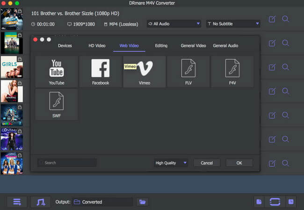The height and width of the screenshot is (210, 304).
Task: Click the edit icon on the Continuum row
Action: 272,139
